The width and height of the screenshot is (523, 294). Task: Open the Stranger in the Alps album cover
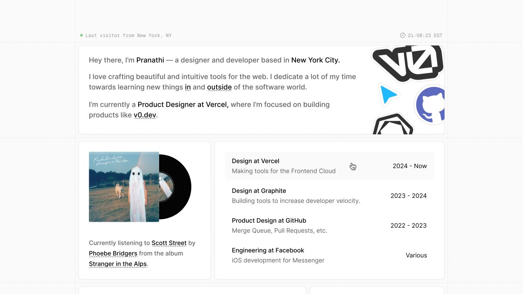pos(124,186)
